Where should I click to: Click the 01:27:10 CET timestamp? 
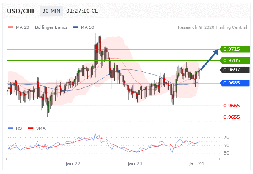click(x=84, y=11)
